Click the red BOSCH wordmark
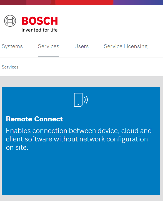 tap(40, 21)
